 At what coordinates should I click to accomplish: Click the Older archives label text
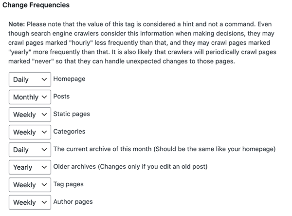(130, 167)
